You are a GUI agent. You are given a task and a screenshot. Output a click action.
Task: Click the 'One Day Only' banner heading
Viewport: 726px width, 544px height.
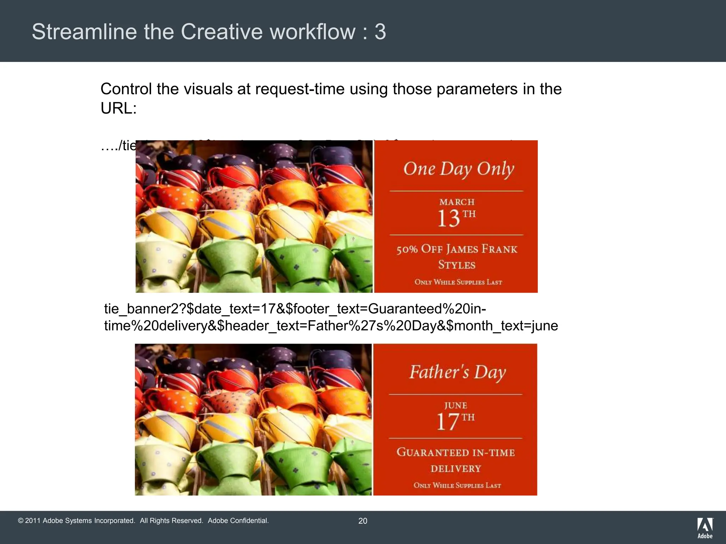tap(459, 169)
